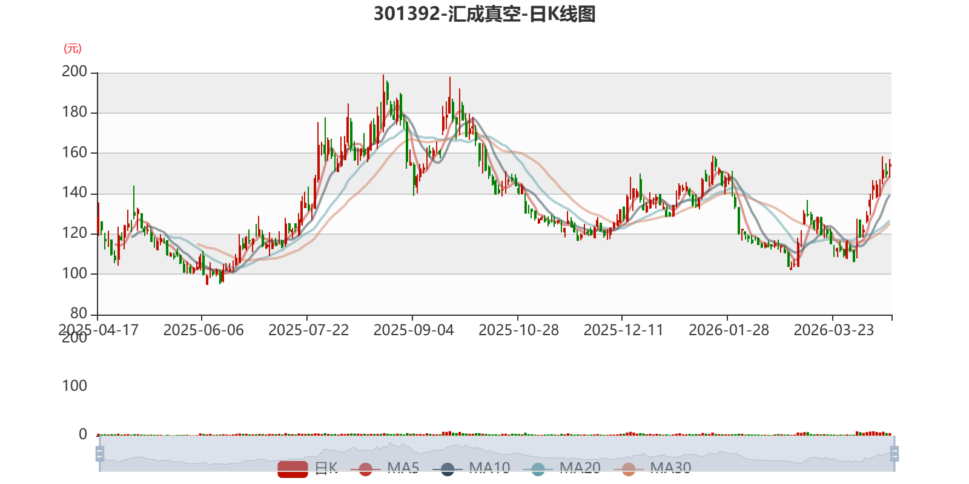Click the 180 price axis label

coord(74,112)
